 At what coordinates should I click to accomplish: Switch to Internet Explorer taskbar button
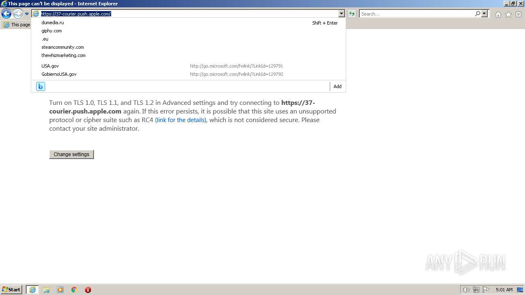click(x=32, y=290)
